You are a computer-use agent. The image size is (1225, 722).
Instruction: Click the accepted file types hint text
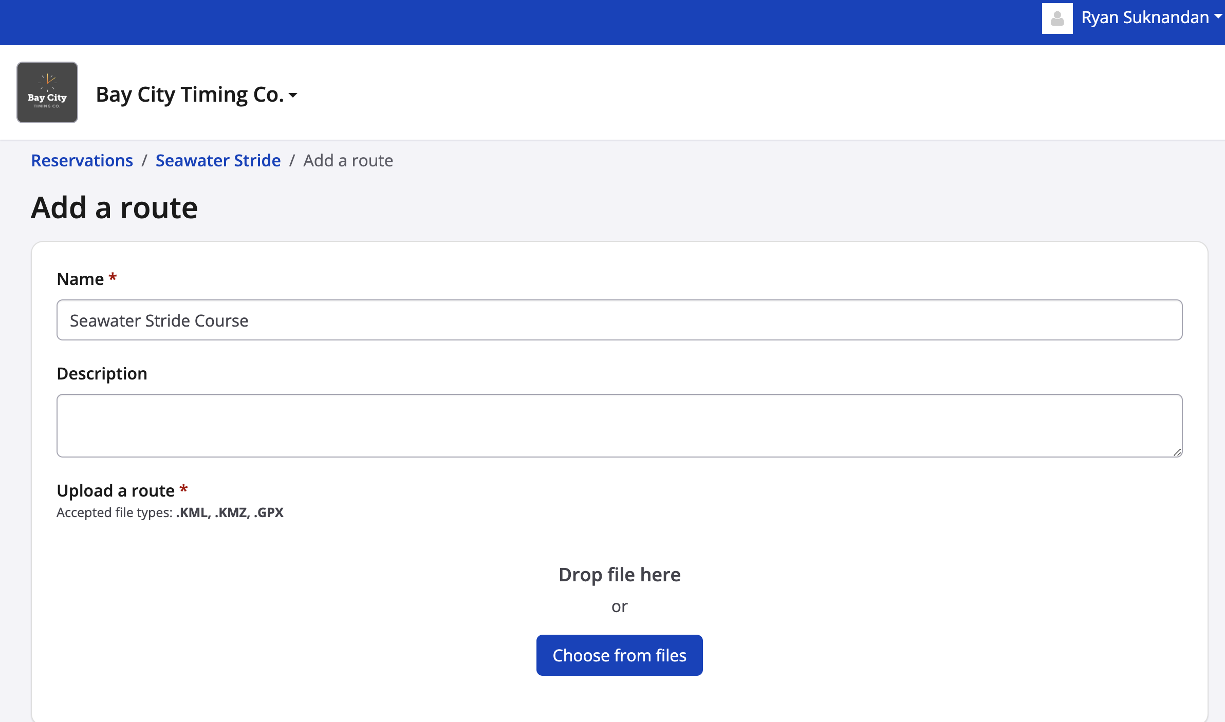[x=170, y=512]
